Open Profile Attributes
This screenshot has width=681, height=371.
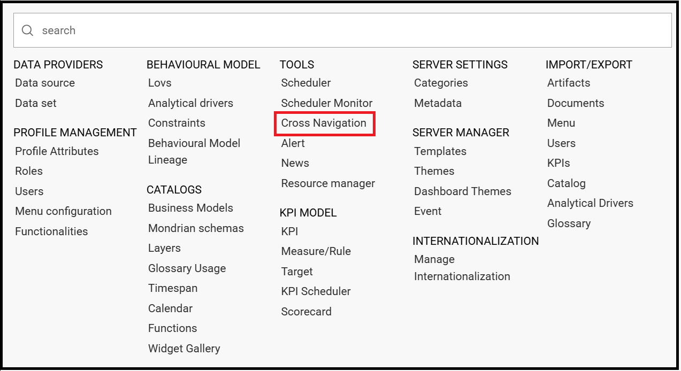pos(57,151)
